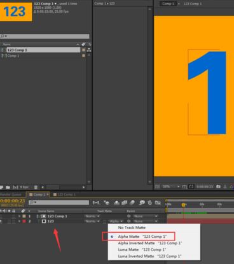Choose Luma Inverted Matte "123 Comp 1" menu entry
Screen dimensions: 234x264
(149, 256)
